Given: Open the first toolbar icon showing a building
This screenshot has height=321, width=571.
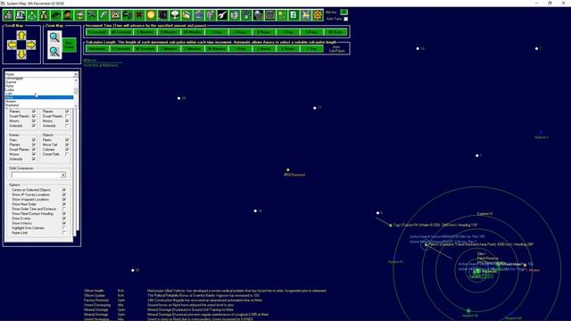Looking at the screenshot, I should click(8, 15).
